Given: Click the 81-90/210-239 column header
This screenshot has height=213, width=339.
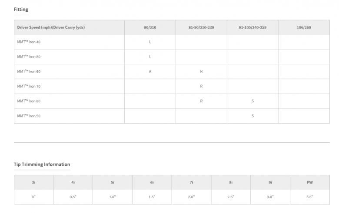Looking at the screenshot, I should coord(201,27).
